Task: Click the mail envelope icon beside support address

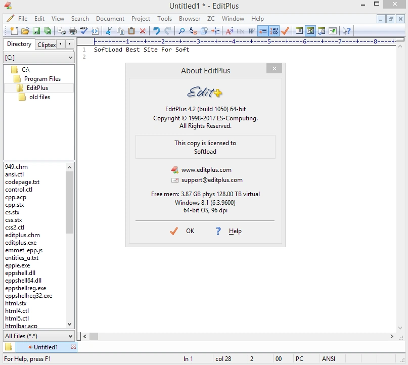Action: (x=174, y=180)
